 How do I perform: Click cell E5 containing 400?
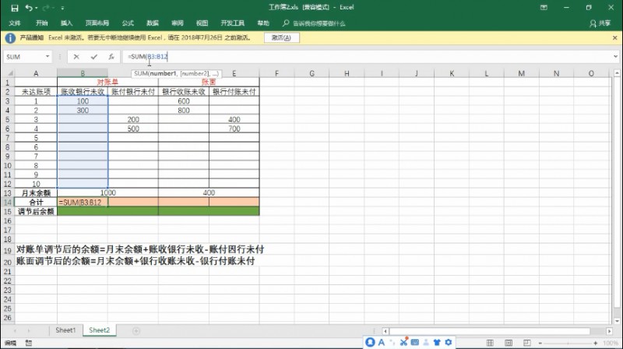[234, 119]
